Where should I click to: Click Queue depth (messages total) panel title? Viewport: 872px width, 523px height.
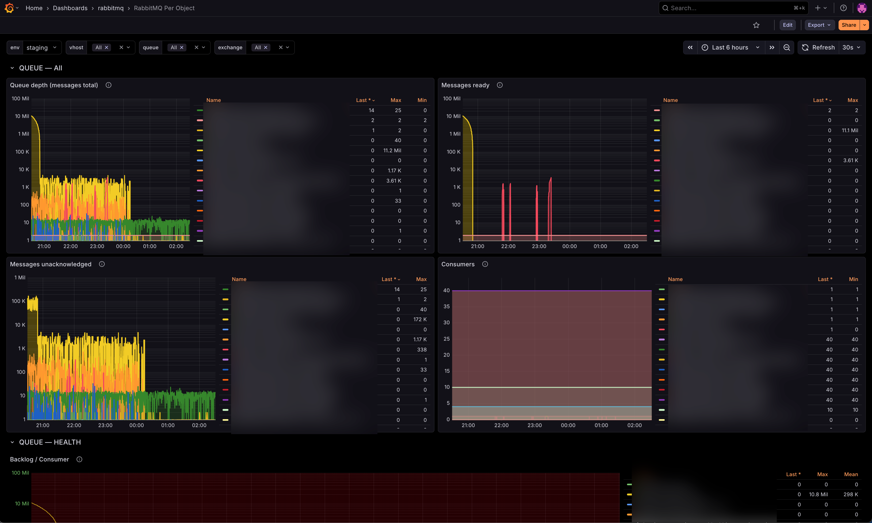click(x=54, y=85)
